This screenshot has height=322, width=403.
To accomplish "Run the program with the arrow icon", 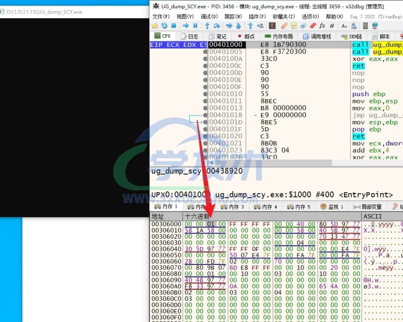I will click(x=186, y=26).
